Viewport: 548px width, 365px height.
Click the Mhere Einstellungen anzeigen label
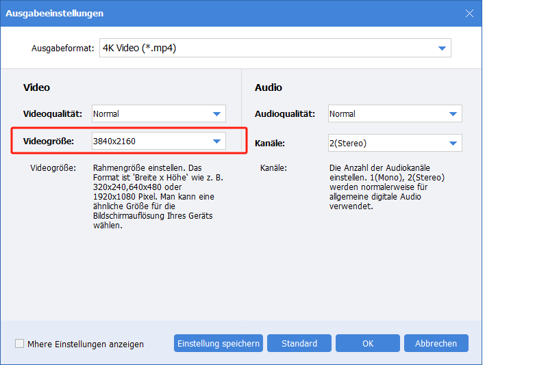[x=86, y=344]
